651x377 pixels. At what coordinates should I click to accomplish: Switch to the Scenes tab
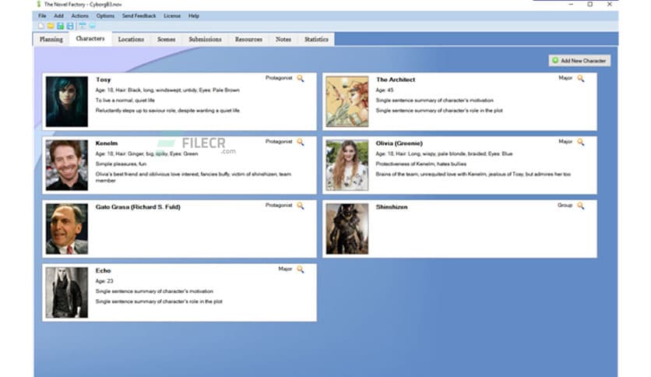[166, 40]
